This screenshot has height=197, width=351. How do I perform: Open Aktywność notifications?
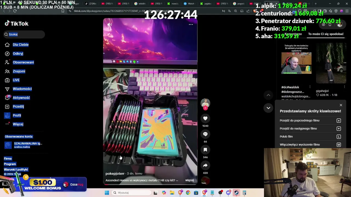click(21, 98)
